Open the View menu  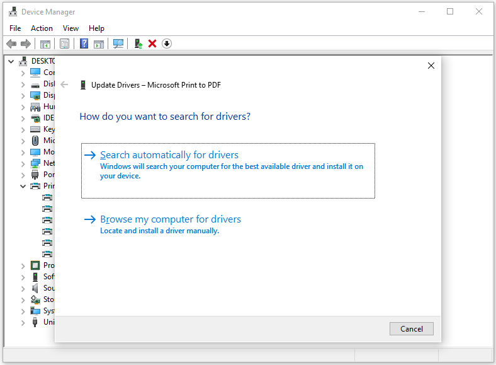(x=70, y=28)
